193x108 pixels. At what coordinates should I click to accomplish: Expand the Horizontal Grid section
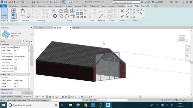coord(29,89)
